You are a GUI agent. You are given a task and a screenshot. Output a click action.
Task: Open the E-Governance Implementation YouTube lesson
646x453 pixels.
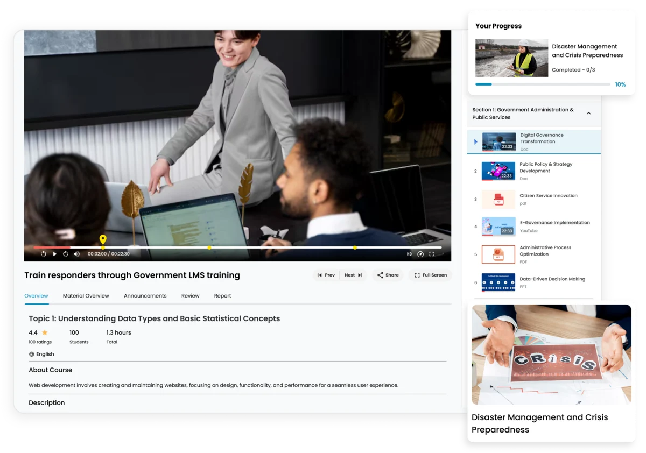[554, 225]
